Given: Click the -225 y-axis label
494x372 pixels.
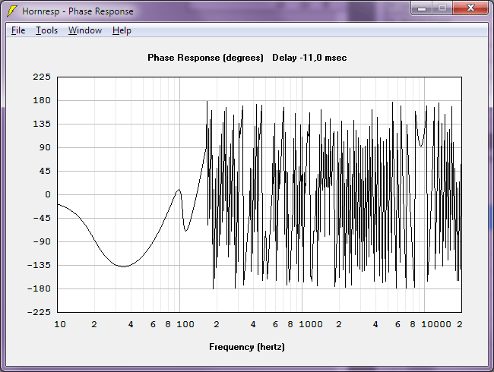Looking at the screenshot, I should pos(39,312).
